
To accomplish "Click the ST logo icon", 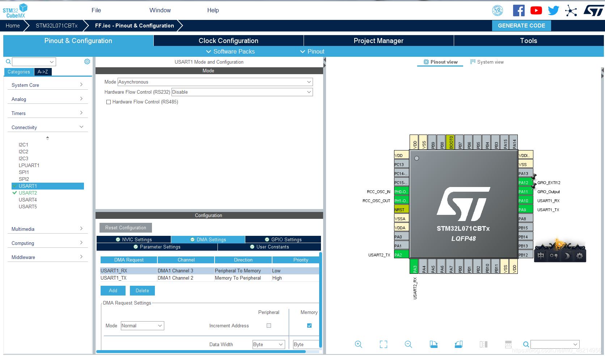I will tap(593, 10).
